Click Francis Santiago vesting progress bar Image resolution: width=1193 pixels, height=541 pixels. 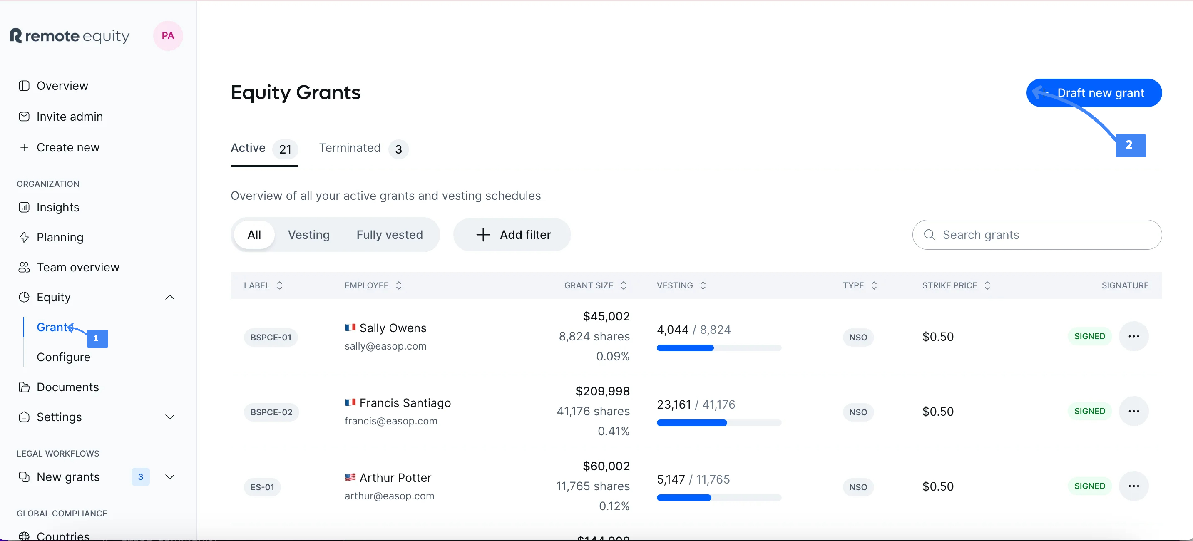pyautogui.click(x=719, y=423)
